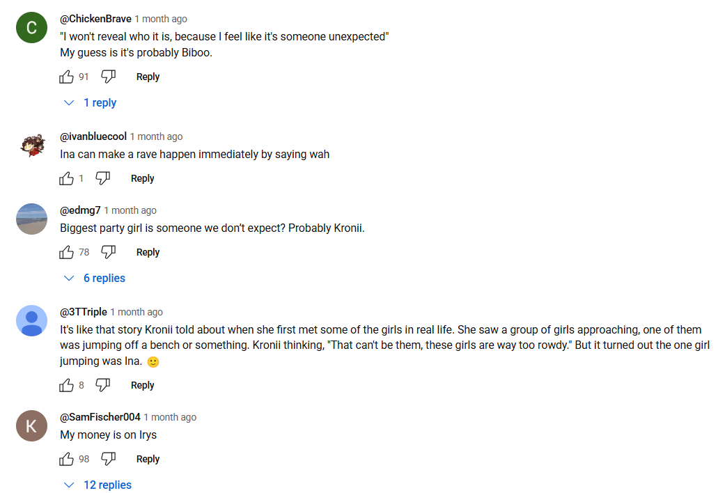Image resolution: width=718 pixels, height=493 pixels.
Task: Dislike ivanbluecool's rave comment
Action: (x=102, y=178)
